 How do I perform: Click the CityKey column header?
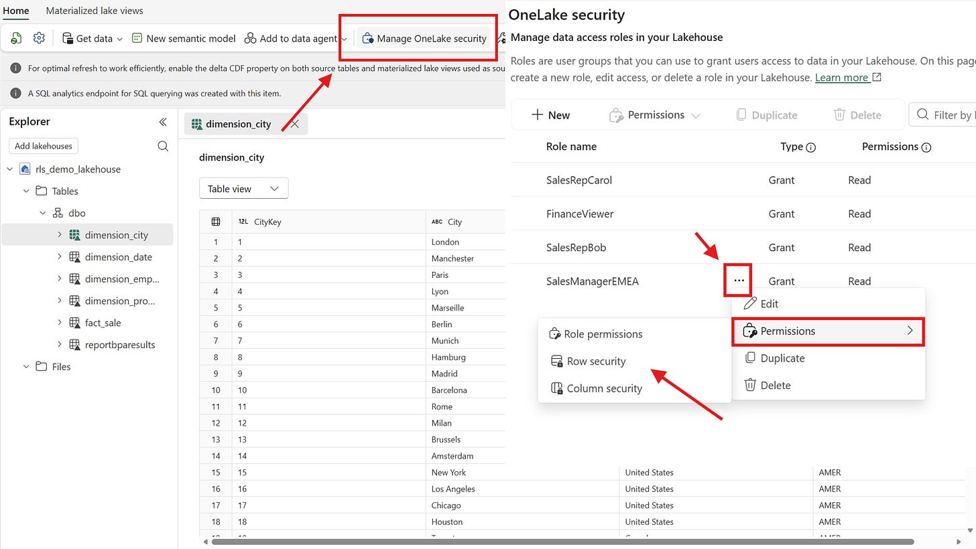328,222
